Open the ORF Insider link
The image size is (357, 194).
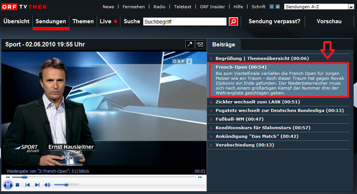212,7
